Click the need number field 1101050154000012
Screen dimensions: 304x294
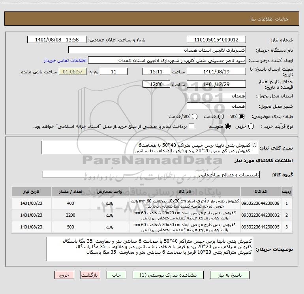point(216,40)
